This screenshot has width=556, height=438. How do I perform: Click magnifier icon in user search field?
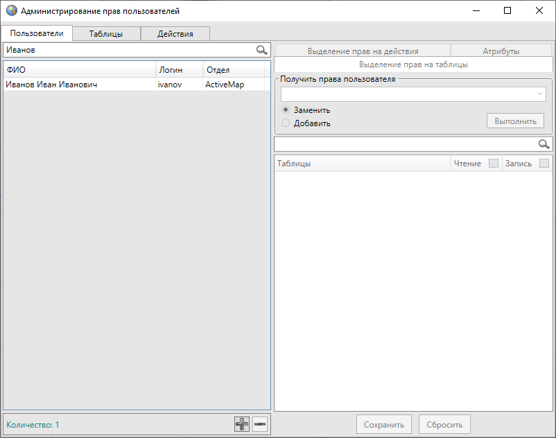(x=261, y=50)
